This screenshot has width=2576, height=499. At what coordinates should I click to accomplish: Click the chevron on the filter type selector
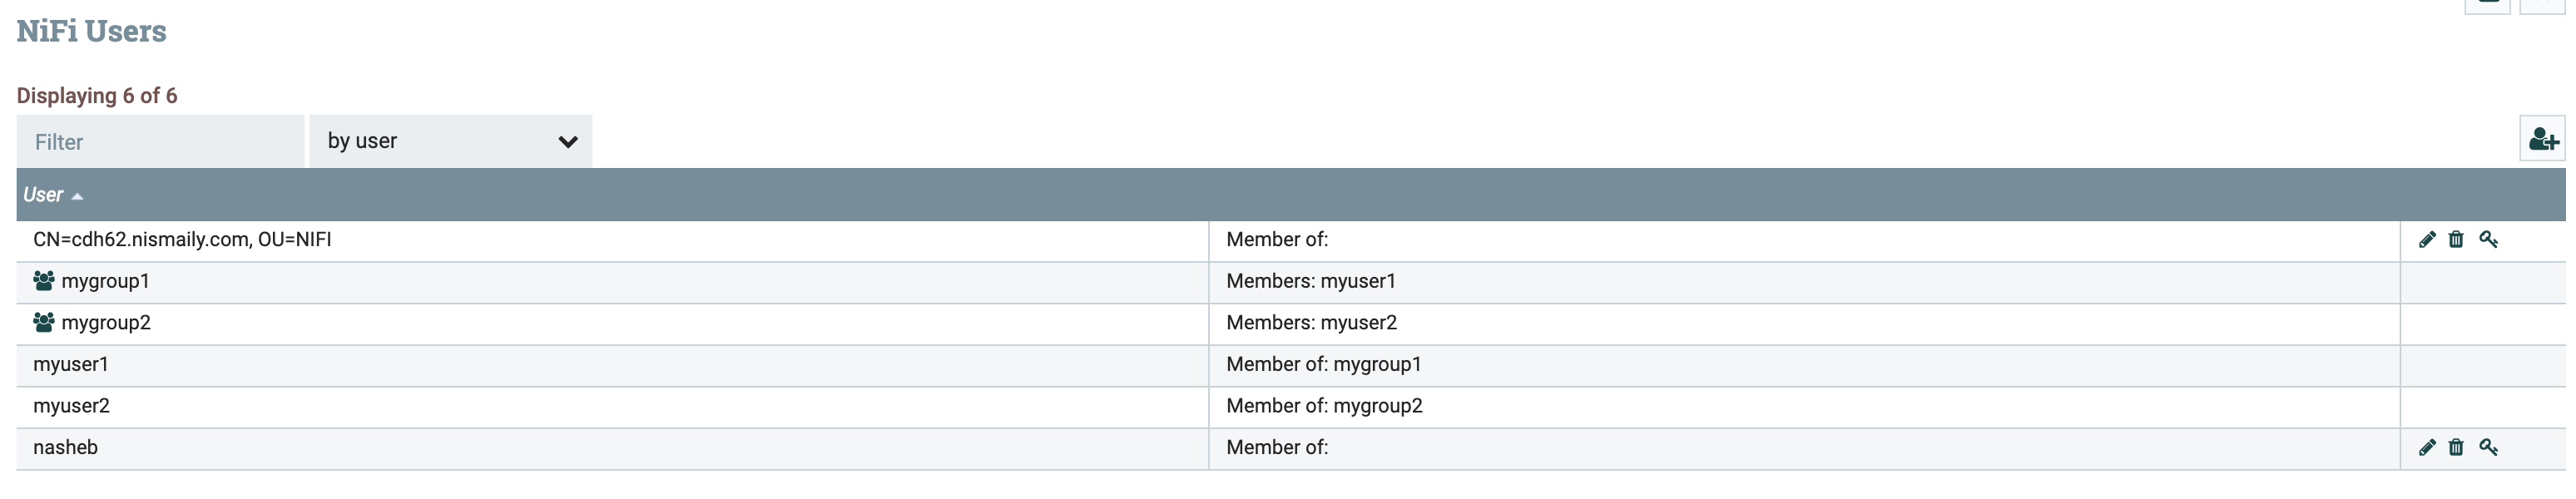pyautogui.click(x=568, y=143)
